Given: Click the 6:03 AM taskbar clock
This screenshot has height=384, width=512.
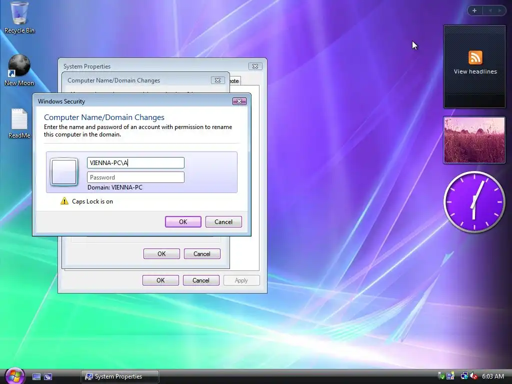Looking at the screenshot, I should click(x=492, y=376).
